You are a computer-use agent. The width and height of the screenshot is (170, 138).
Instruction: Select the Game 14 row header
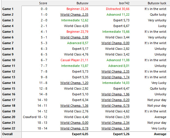pyautogui.click(x=9, y=83)
